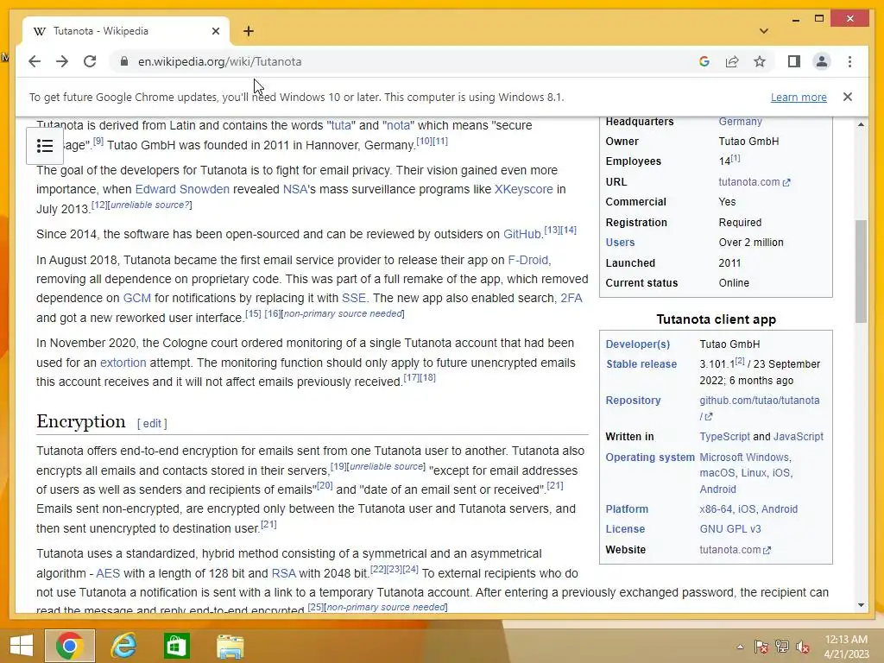Image resolution: width=884 pixels, height=663 pixels.
Task: Open the Developer(s) link
Action: [x=638, y=344]
